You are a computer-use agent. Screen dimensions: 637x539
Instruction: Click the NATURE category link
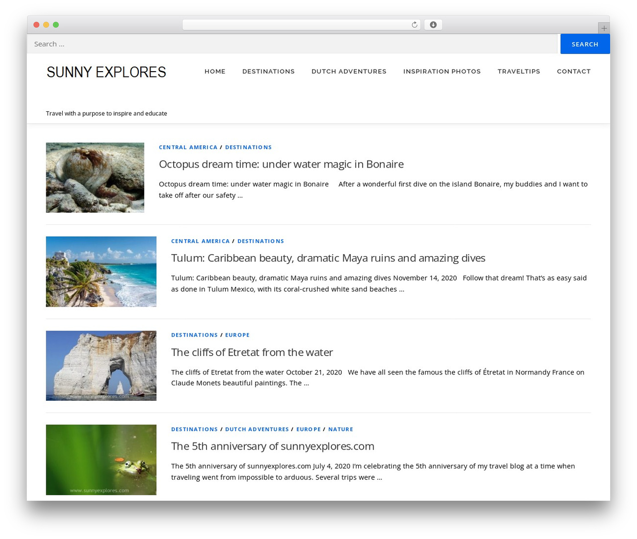(x=340, y=429)
